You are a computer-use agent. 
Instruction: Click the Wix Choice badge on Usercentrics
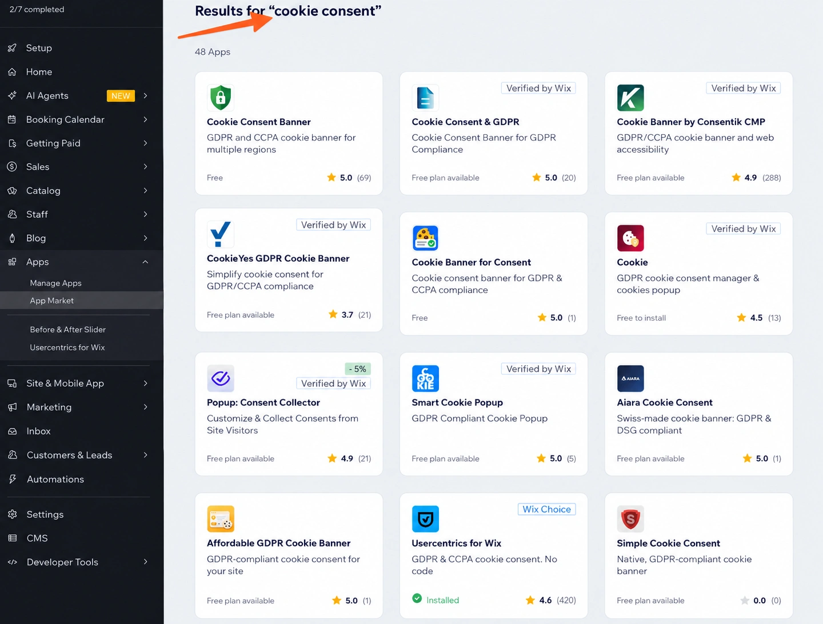pyautogui.click(x=546, y=509)
